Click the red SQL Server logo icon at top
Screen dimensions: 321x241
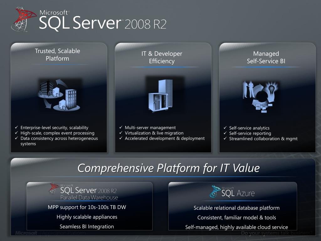24,19
